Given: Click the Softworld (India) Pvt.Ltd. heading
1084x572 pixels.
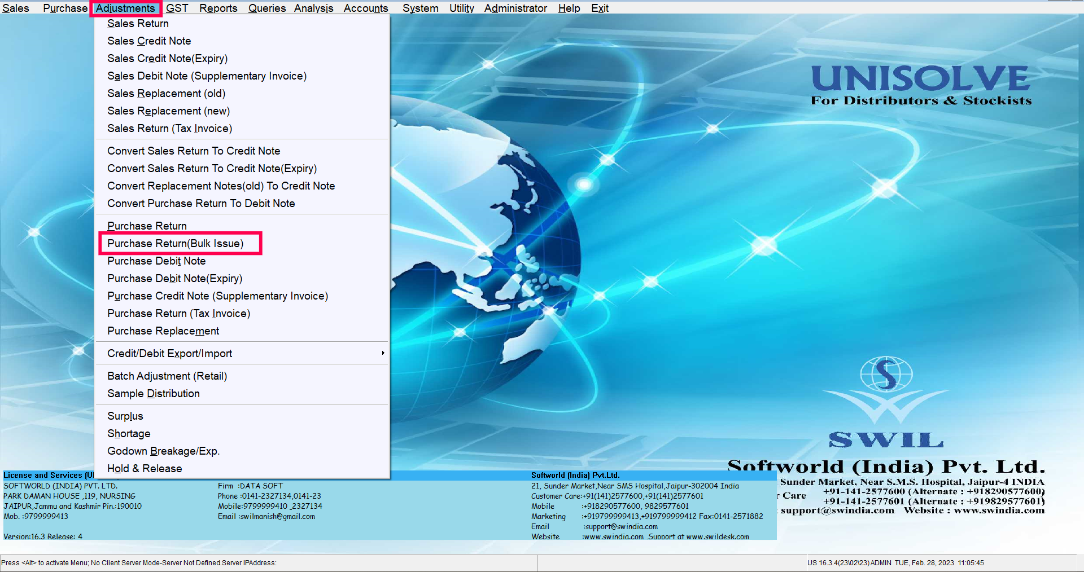Looking at the screenshot, I should tap(575, 476).
